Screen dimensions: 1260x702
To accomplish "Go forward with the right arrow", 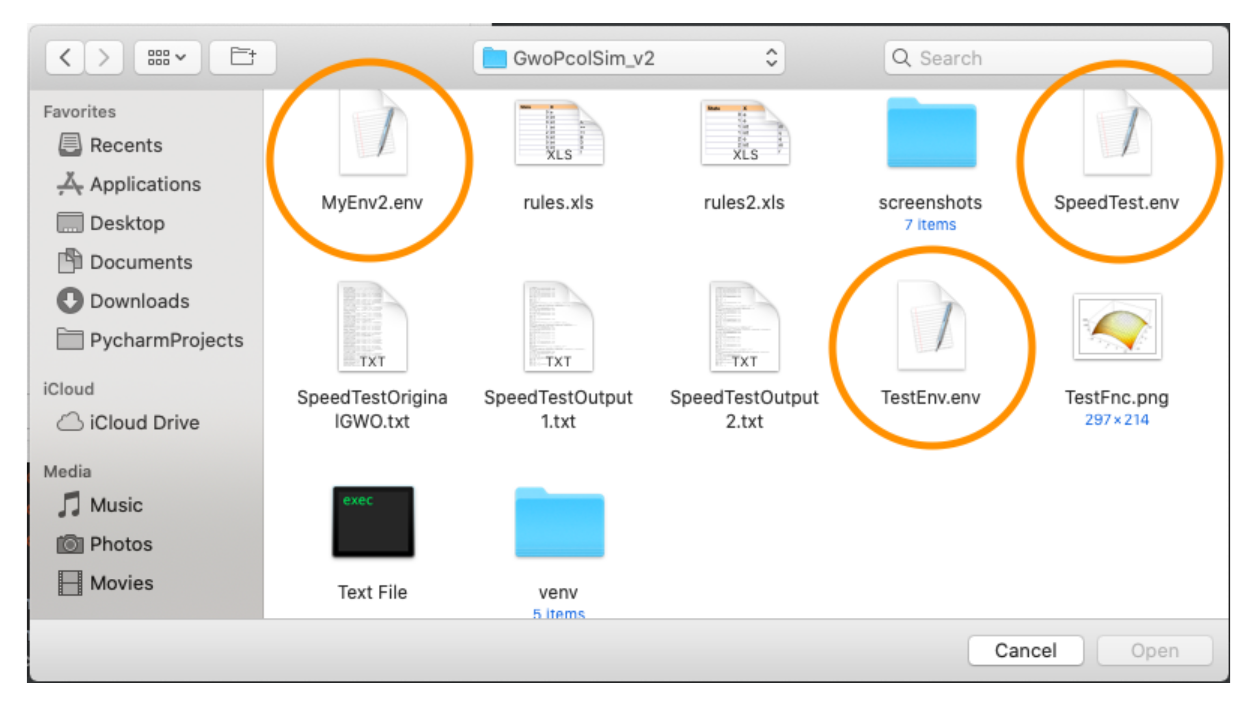I will (x=103, y=58).
